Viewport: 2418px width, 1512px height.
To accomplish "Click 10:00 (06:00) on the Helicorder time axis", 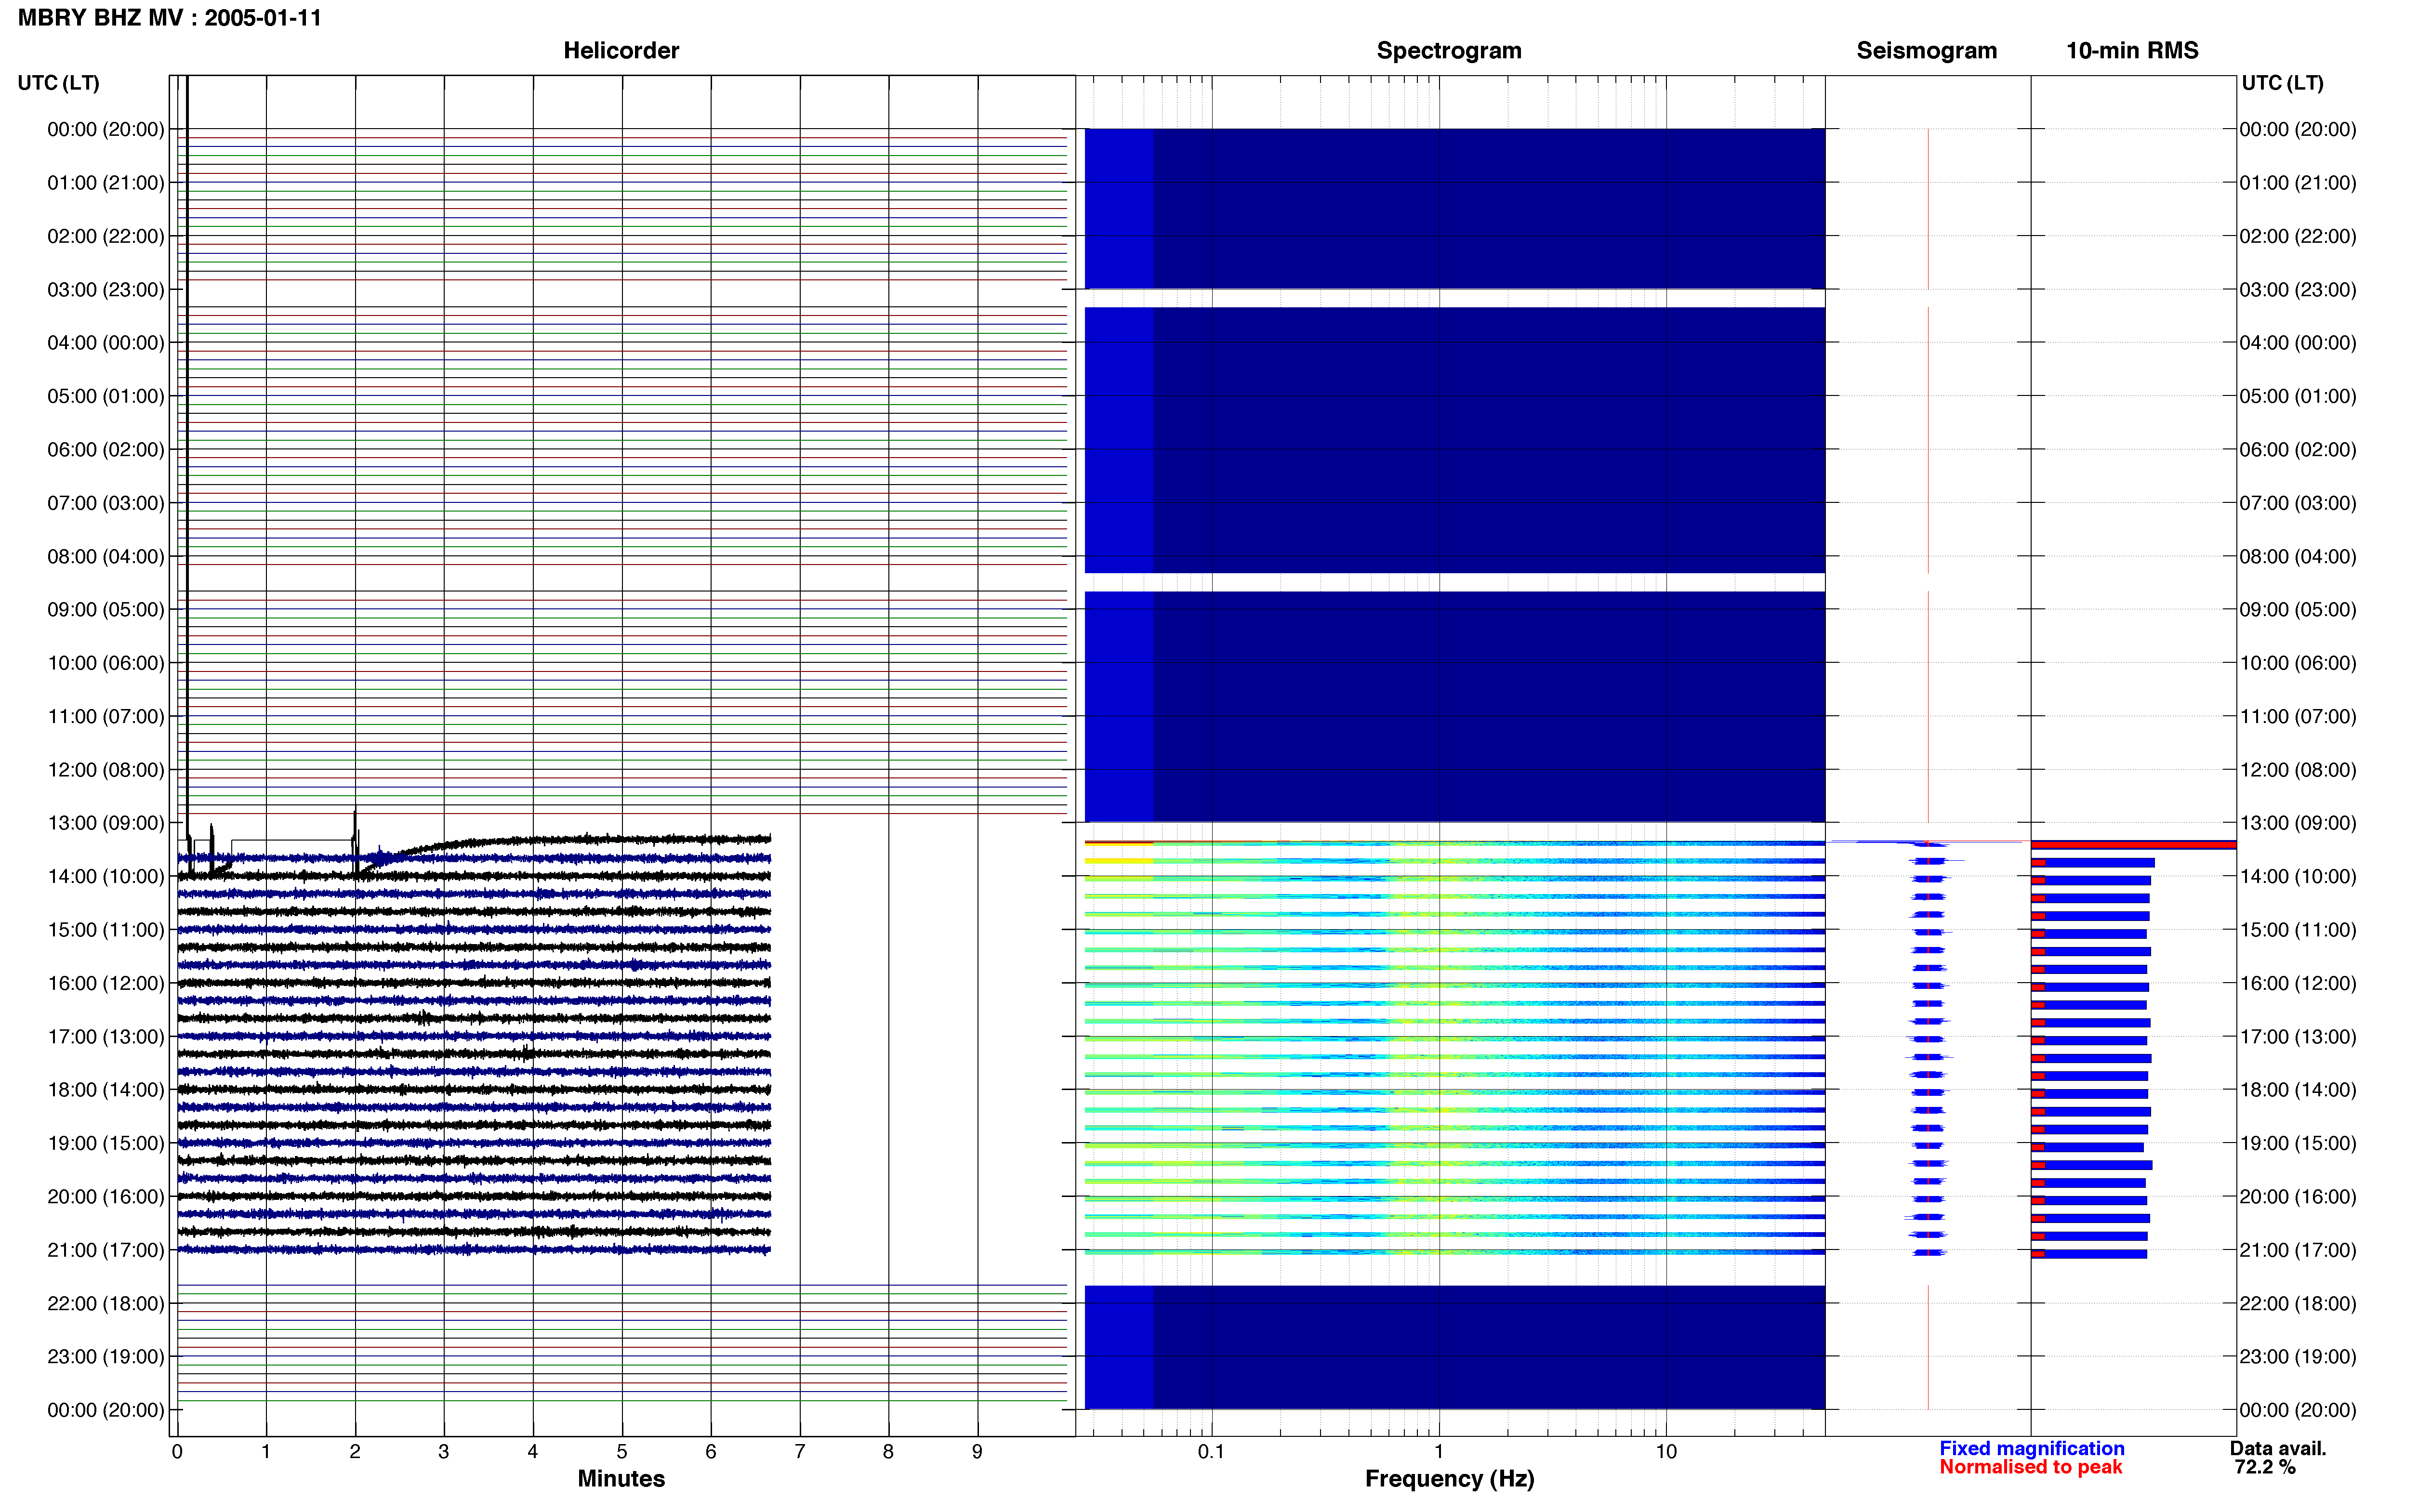I will click(x=106, y=663).
